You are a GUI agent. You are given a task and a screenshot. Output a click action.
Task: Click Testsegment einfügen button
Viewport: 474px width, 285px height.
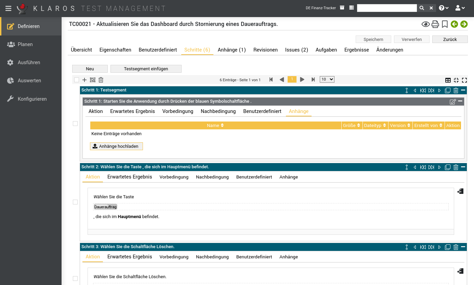pyautogui.click(x=146, y=69)
